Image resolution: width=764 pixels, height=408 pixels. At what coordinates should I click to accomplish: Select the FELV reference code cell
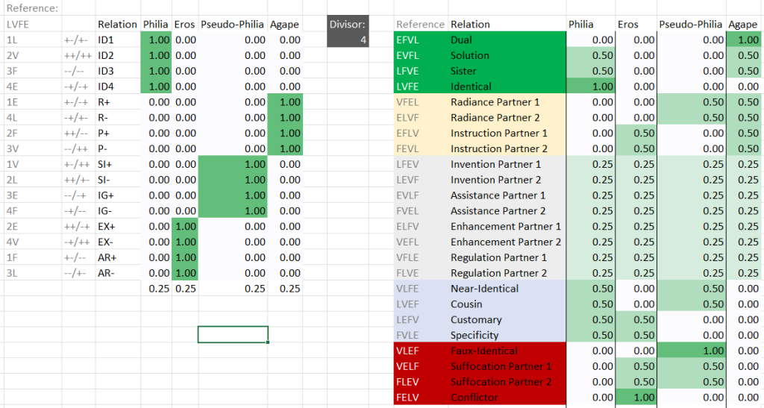421,398
